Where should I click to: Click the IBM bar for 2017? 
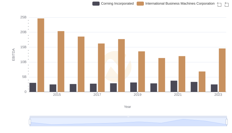point(101,68)
